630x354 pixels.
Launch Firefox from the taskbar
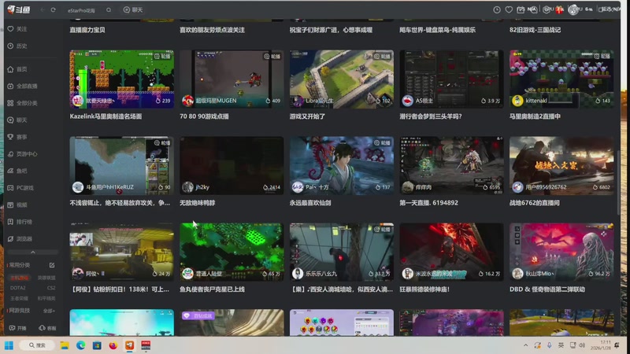(x=113, y=345)
